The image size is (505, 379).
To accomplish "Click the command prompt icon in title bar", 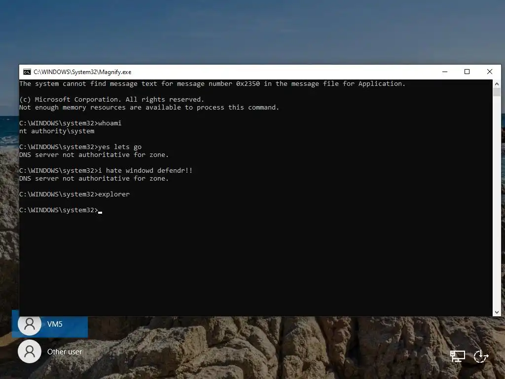I will click(27, 72).
